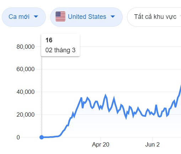The image size is (181, 154).
Task: Open the "Tất cả khu vực" region dropdown
Action: [x=154, y=17]
